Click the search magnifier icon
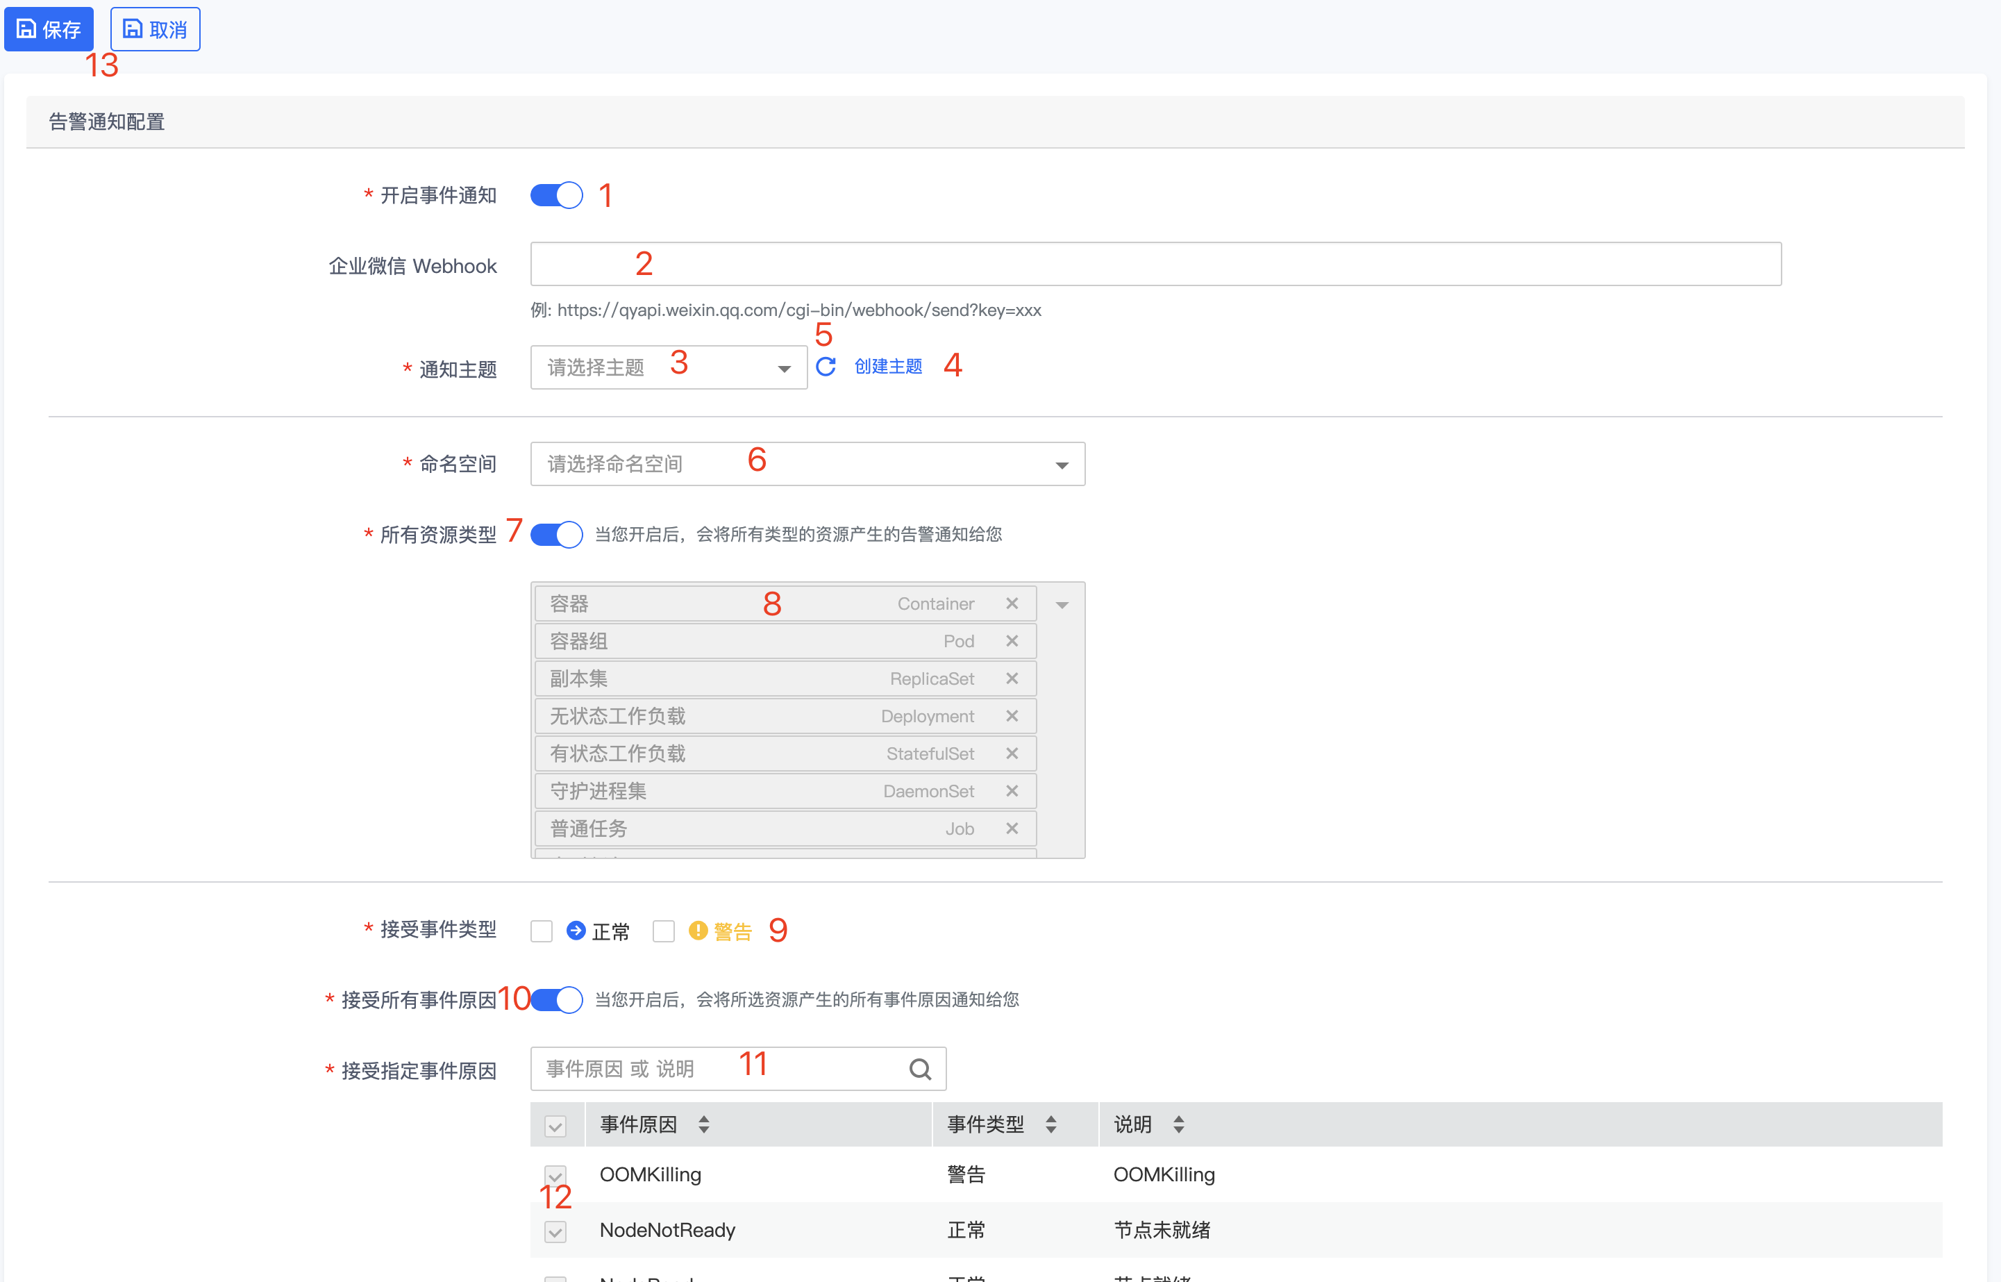2001x1282 pixels. pyautogui.click(x=920, y=1069)
